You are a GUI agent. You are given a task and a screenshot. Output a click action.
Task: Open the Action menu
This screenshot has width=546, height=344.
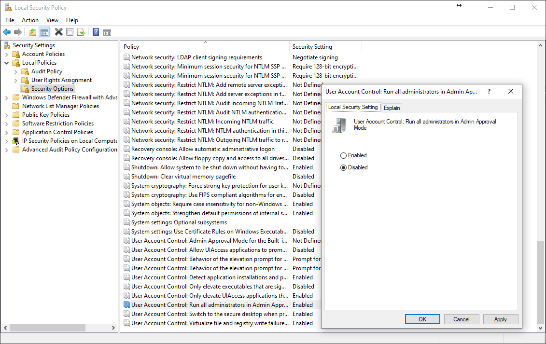(x=30, y=20)
